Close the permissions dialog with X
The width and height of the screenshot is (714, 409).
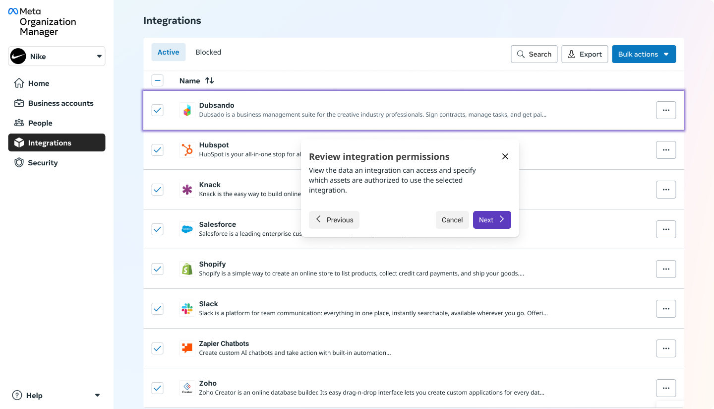(x=505, y=156)
